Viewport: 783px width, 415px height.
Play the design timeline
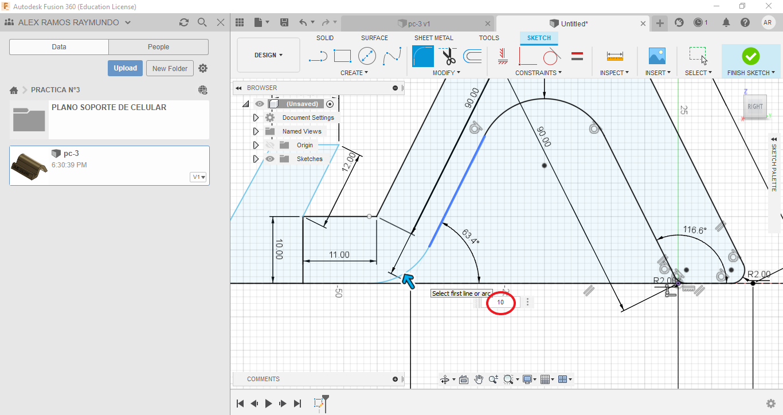[268, 404]
